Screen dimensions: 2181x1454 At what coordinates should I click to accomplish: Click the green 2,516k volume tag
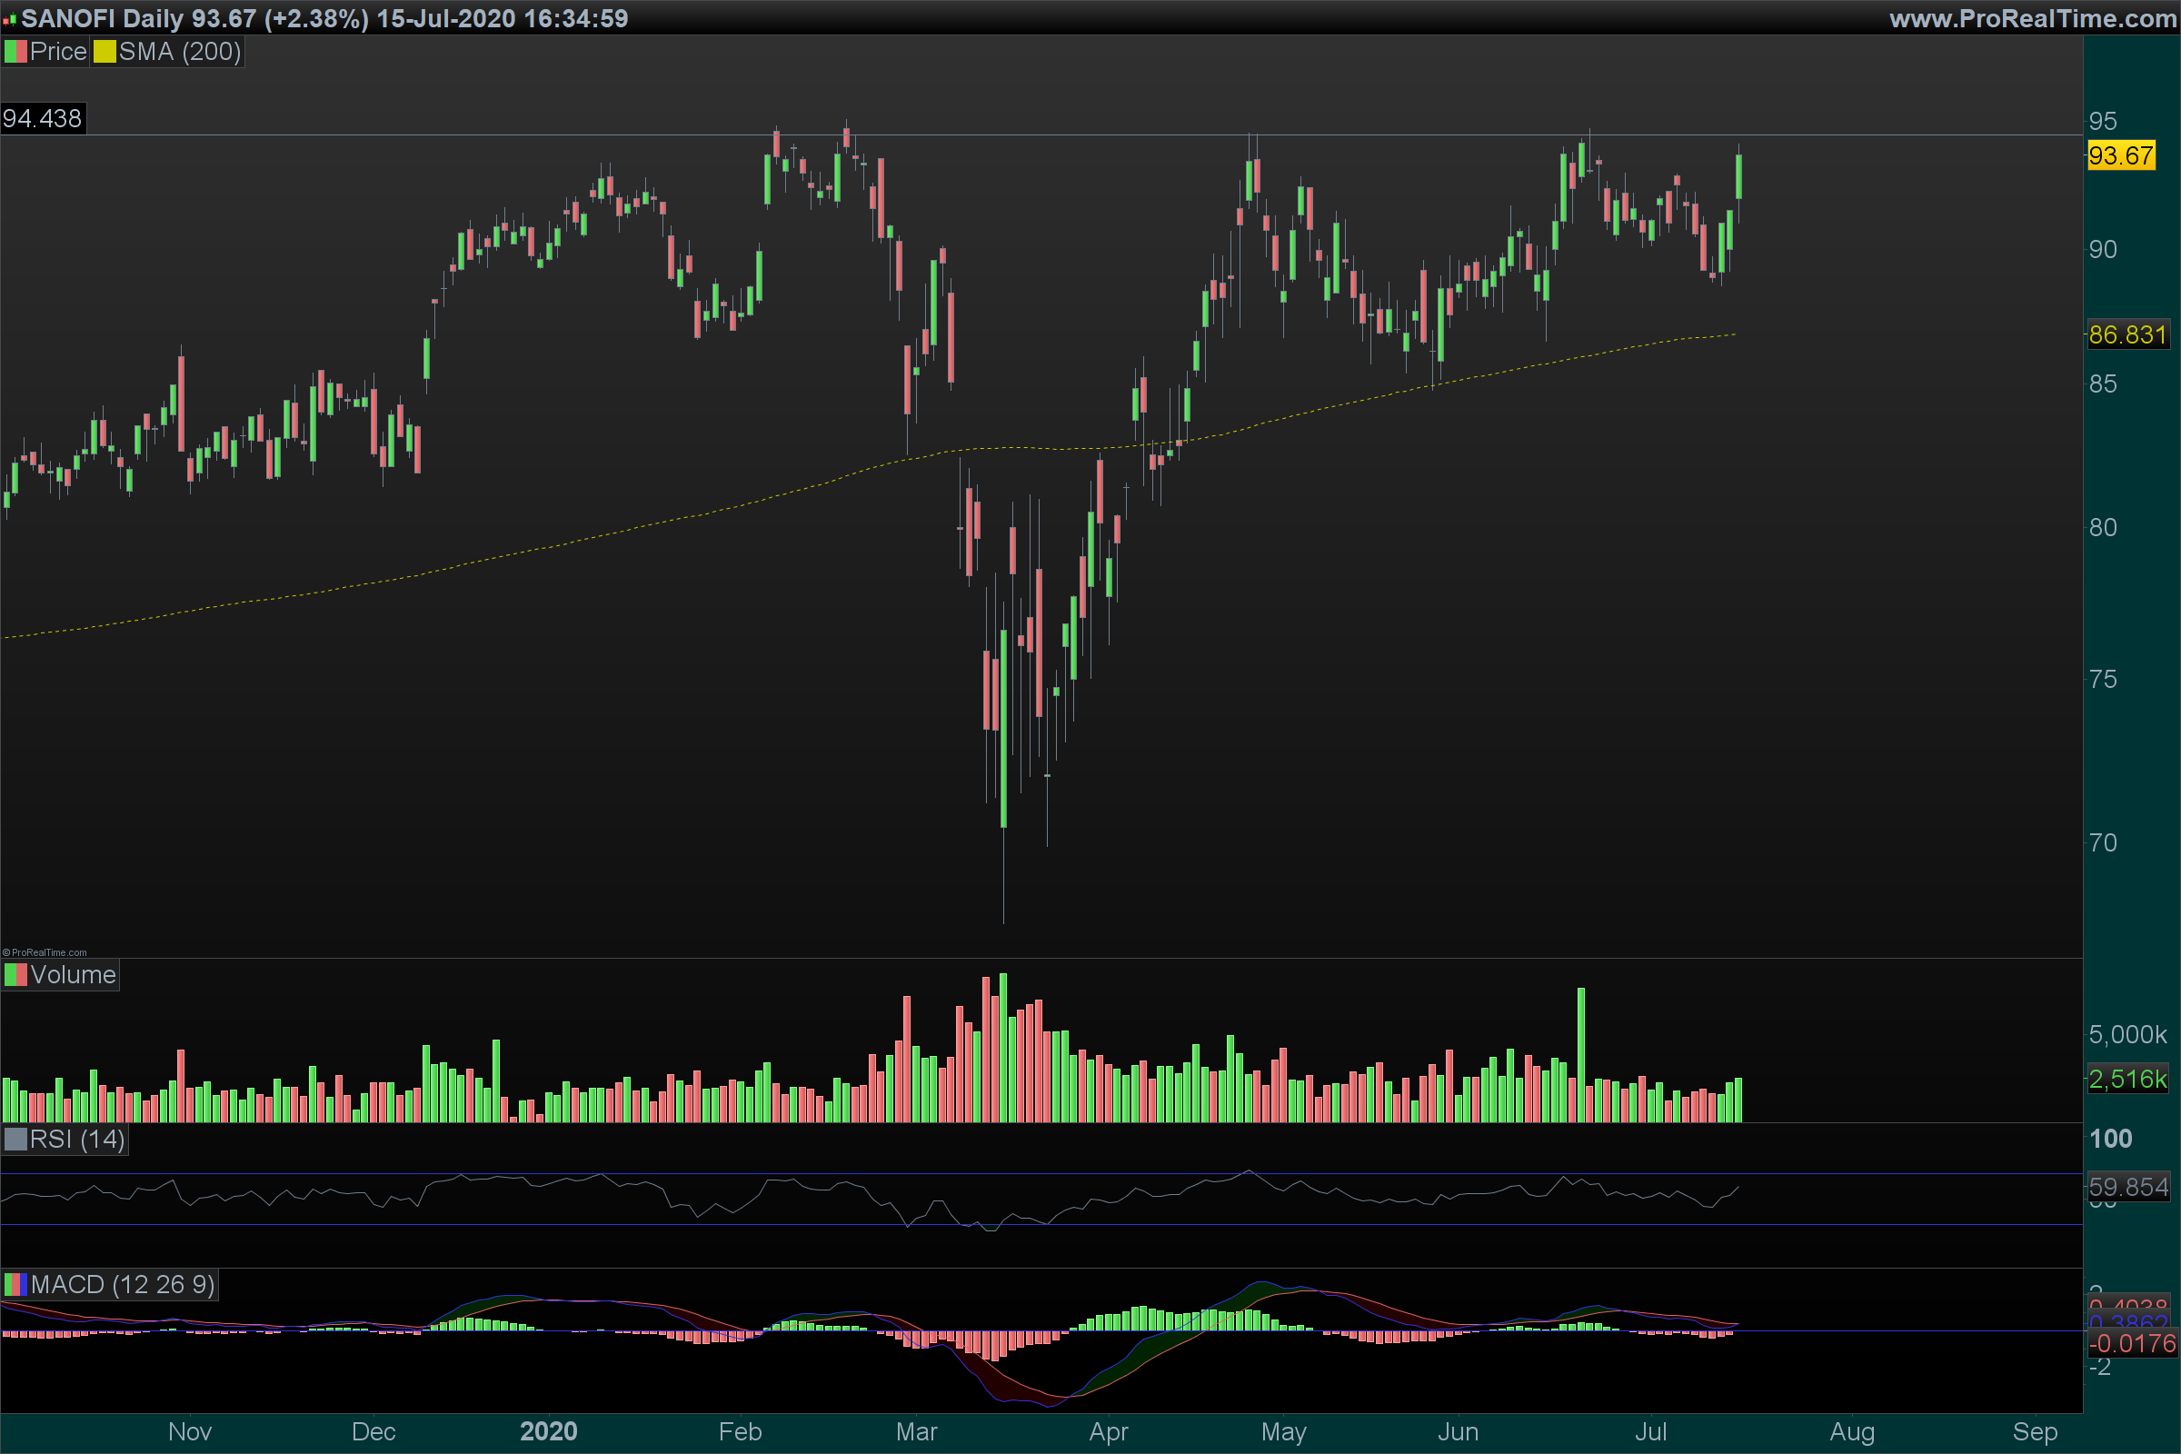point(2127,1080)
